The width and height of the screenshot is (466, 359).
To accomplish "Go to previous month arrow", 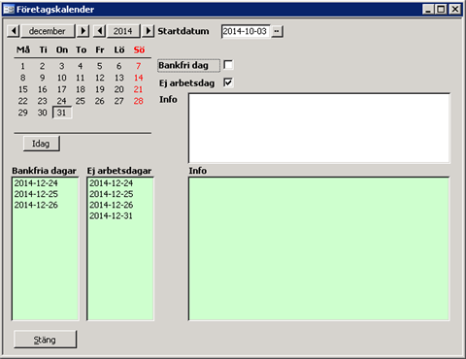I will click(x=14, y=31).
